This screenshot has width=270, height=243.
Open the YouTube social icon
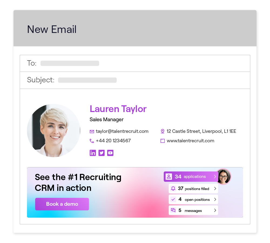[110, 153]
